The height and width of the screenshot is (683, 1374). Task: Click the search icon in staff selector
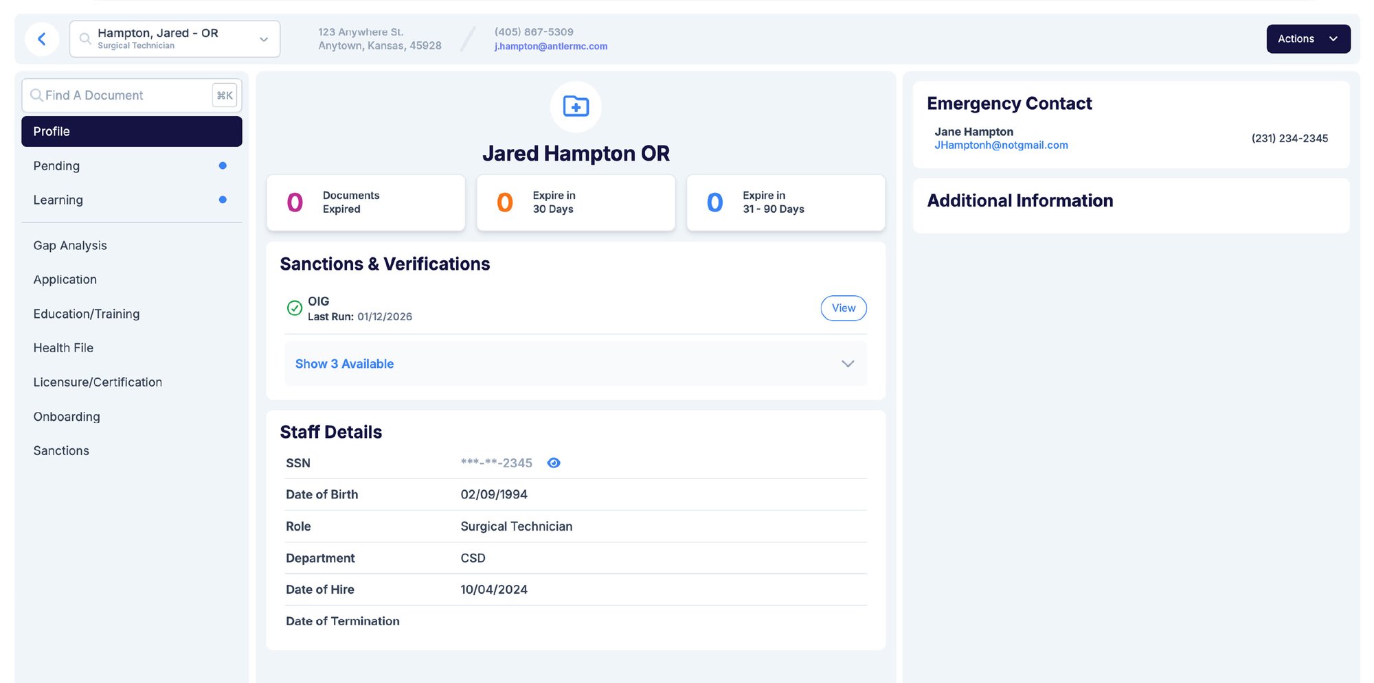[x=85, y=38]
